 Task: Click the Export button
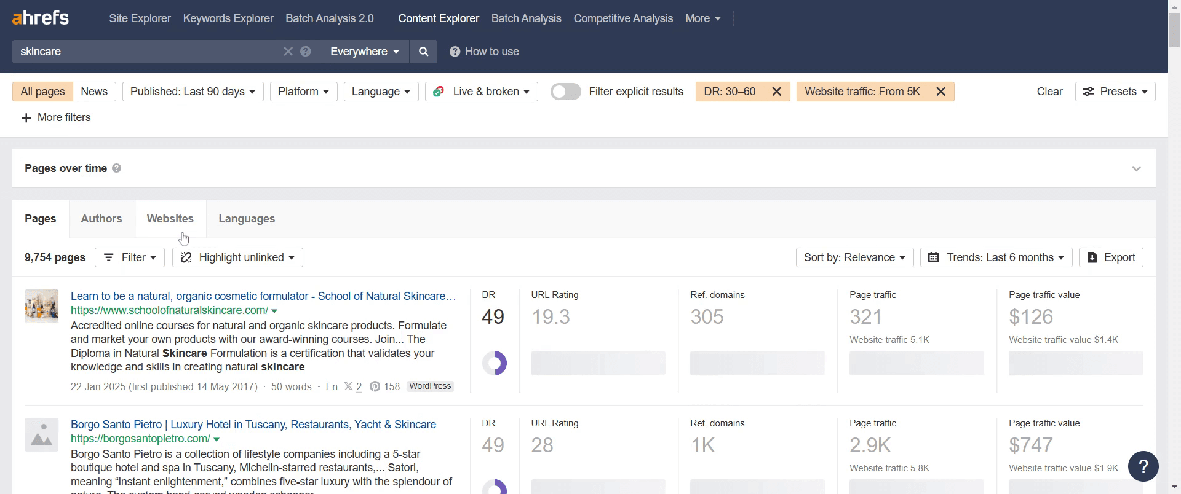[x=1111, y=257]
